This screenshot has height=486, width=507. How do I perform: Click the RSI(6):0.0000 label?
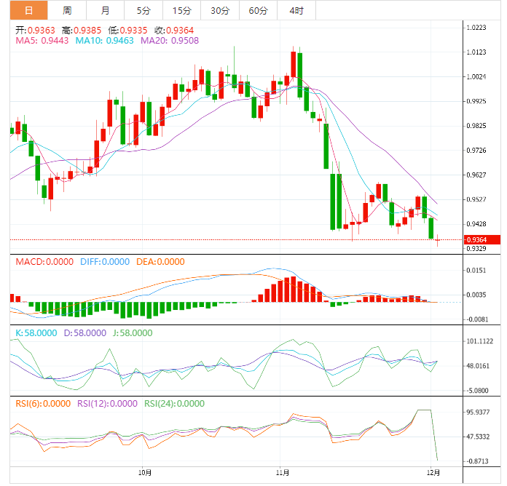(43, 404)
